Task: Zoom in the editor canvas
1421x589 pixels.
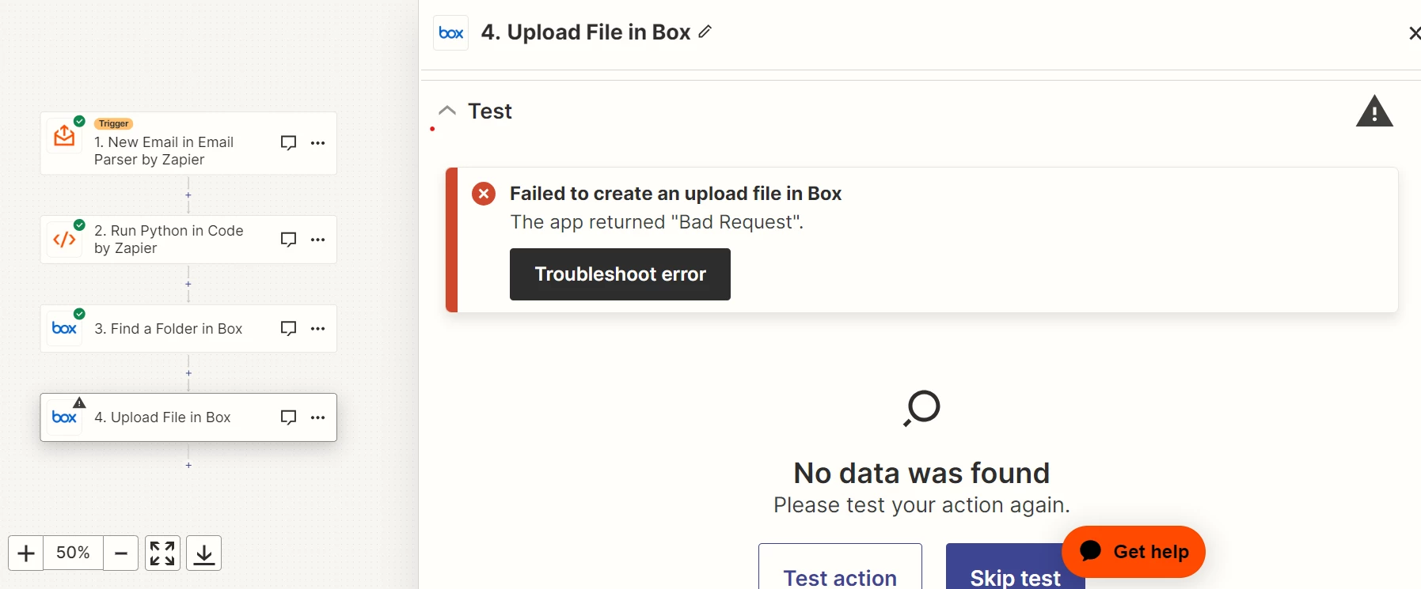Action: (26, 553)
